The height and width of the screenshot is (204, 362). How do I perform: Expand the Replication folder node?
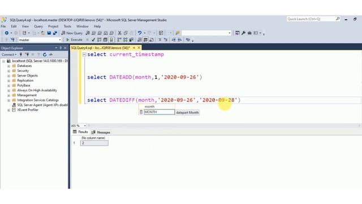click(9, 80)
